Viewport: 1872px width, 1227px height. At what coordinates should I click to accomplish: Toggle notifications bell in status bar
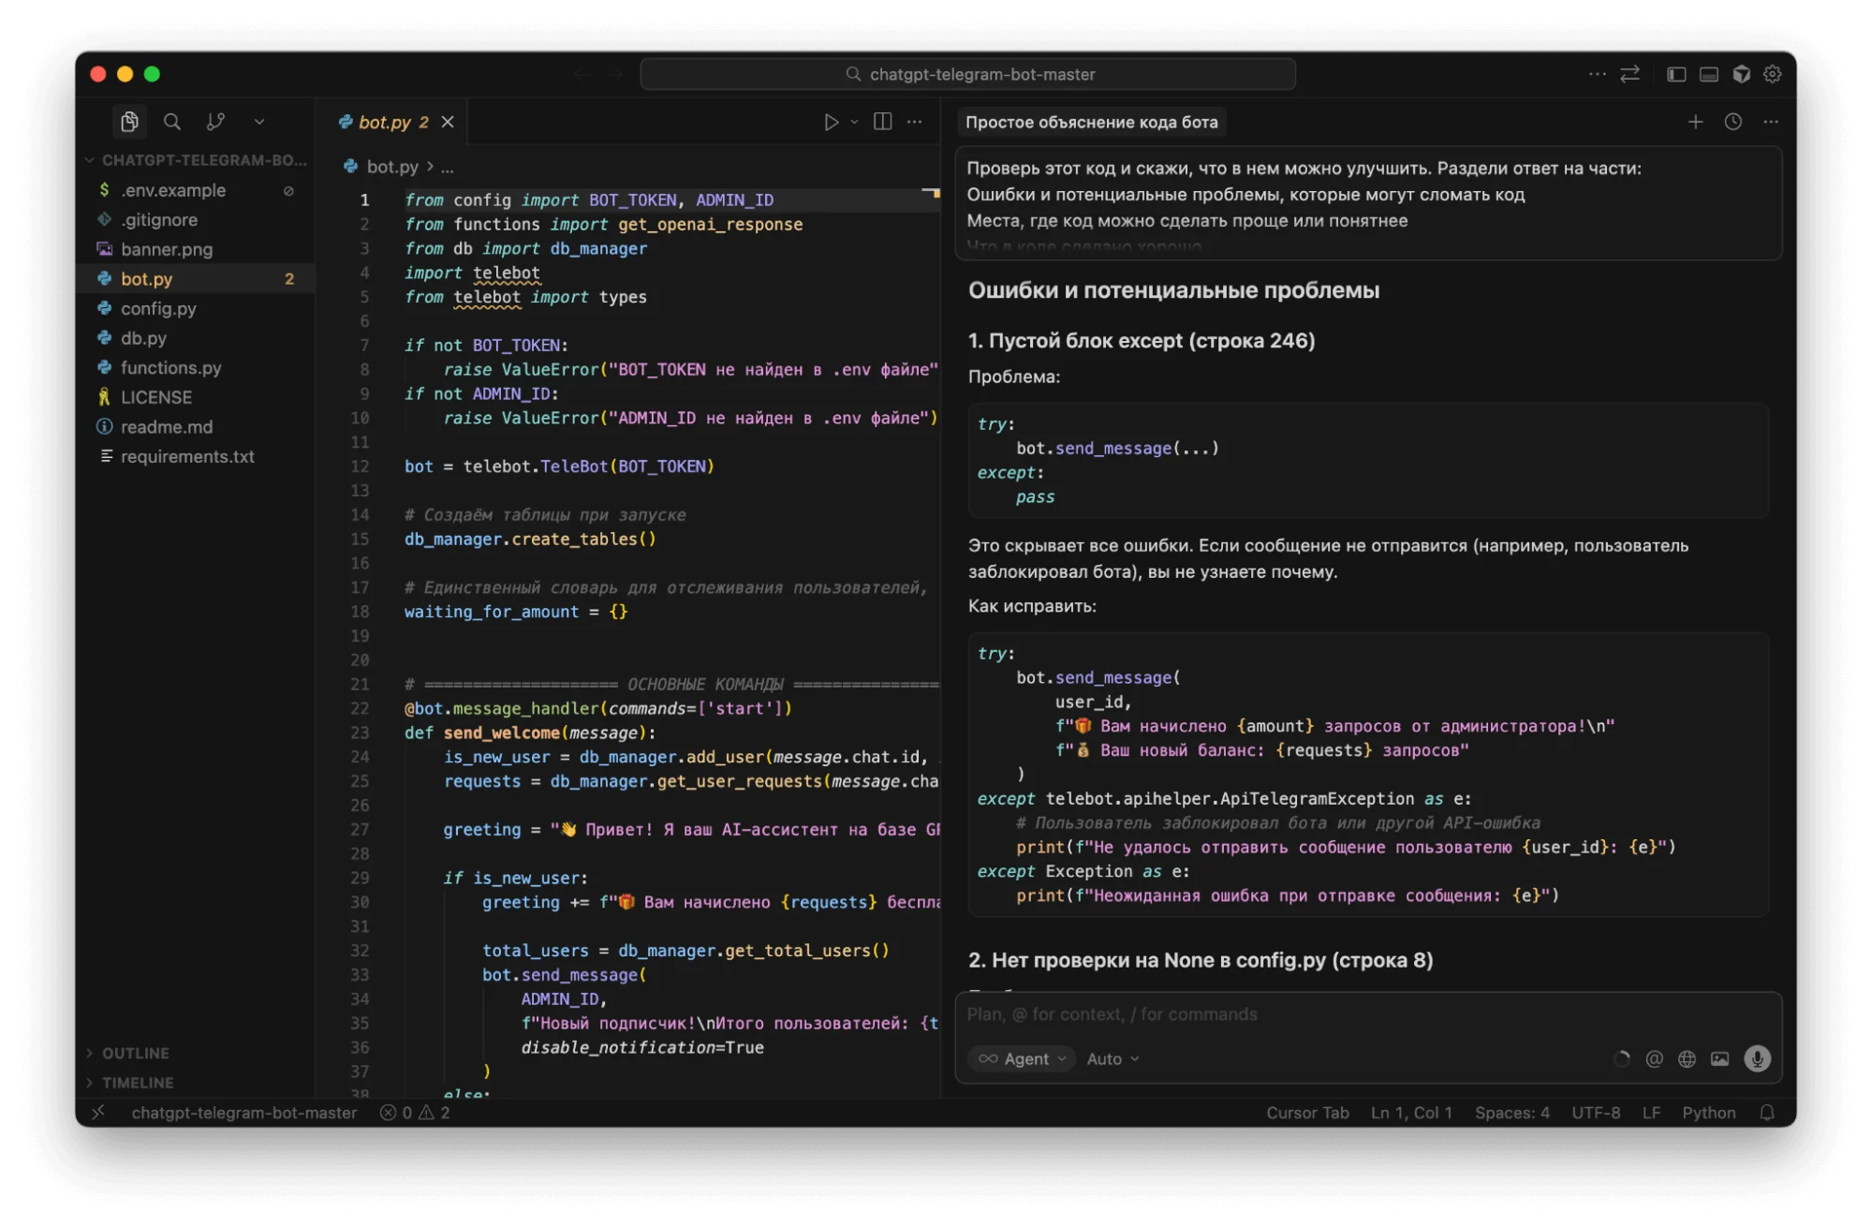[x=1767, y=1113]
